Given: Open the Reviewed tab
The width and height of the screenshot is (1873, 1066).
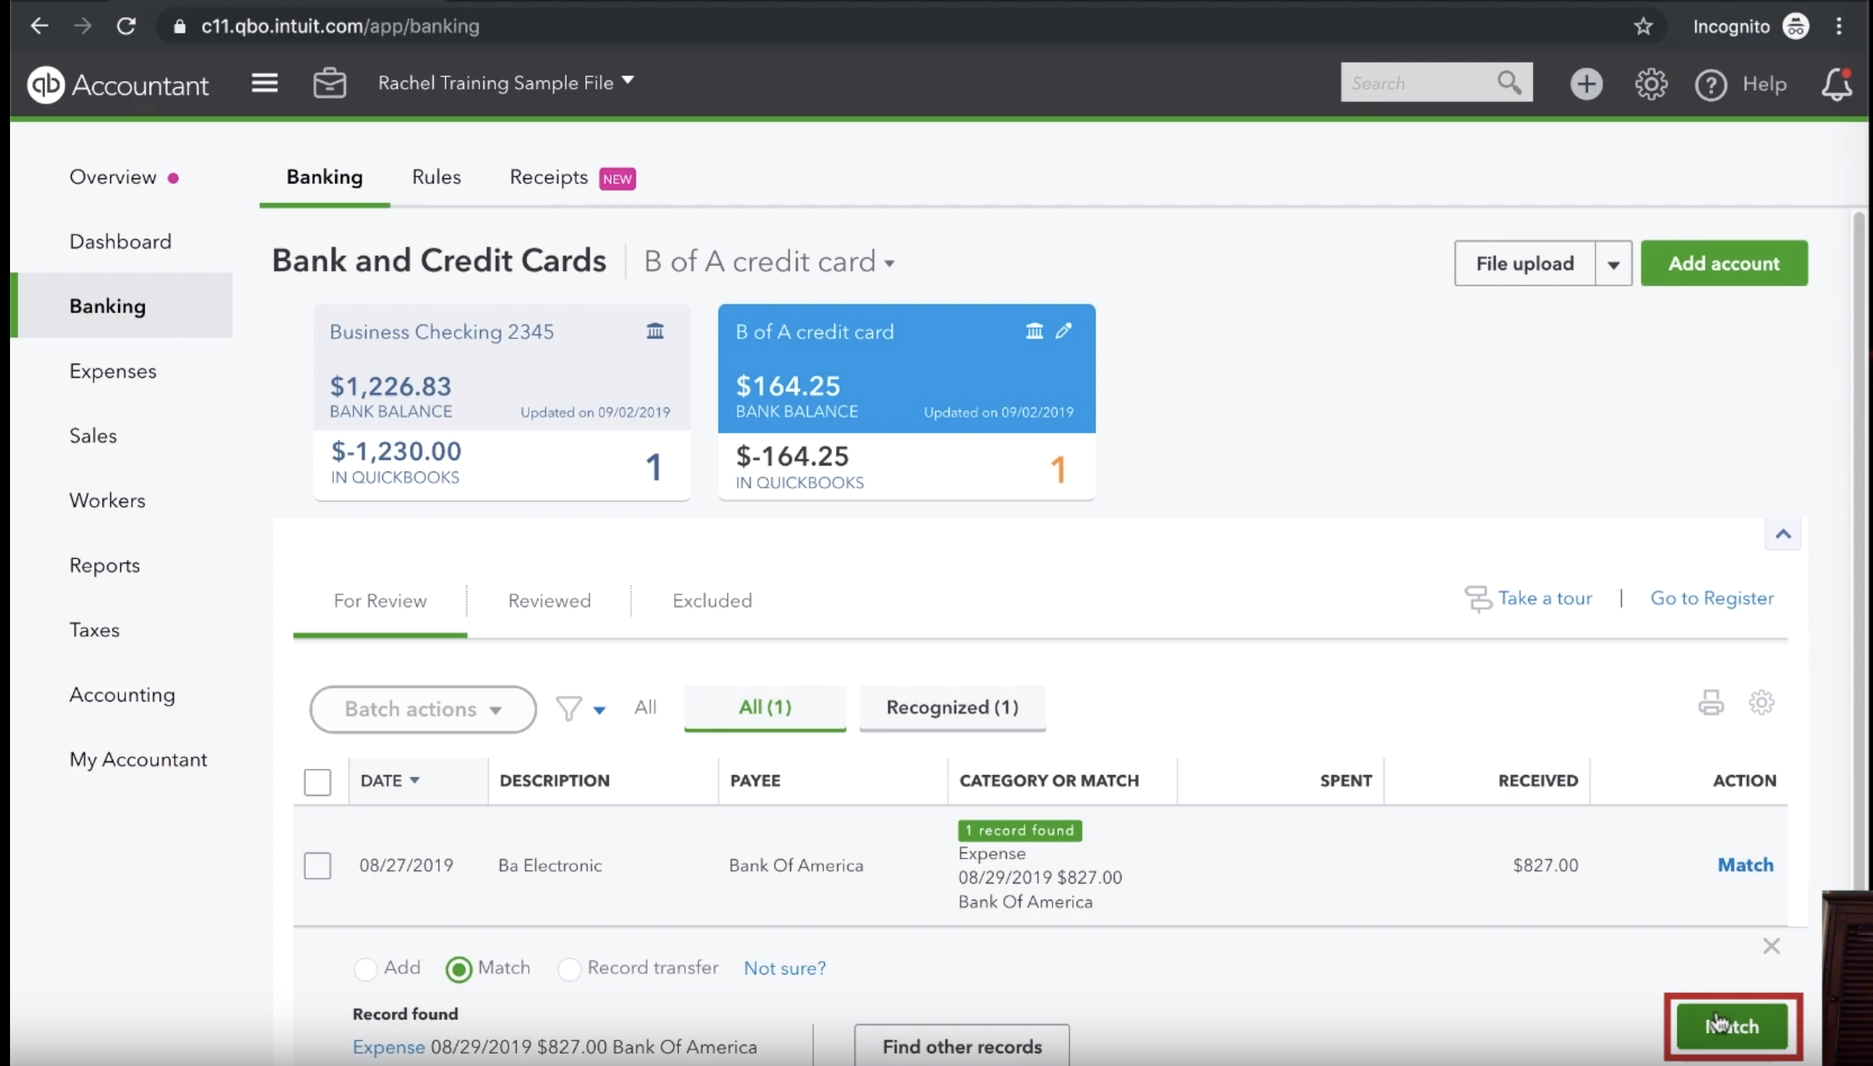Looking at the screenshot, I should 549,600.
